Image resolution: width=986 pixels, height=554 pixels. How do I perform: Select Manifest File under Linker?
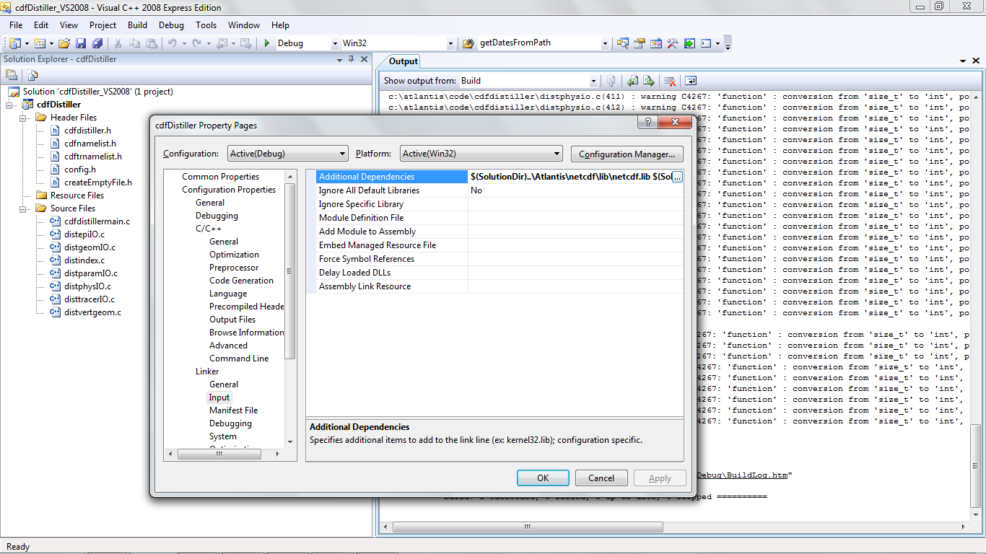pyautogui.click(x=233, y=410)
